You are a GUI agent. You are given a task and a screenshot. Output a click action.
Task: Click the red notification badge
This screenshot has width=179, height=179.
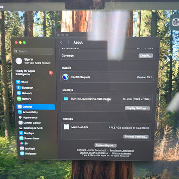pos(51,73)
